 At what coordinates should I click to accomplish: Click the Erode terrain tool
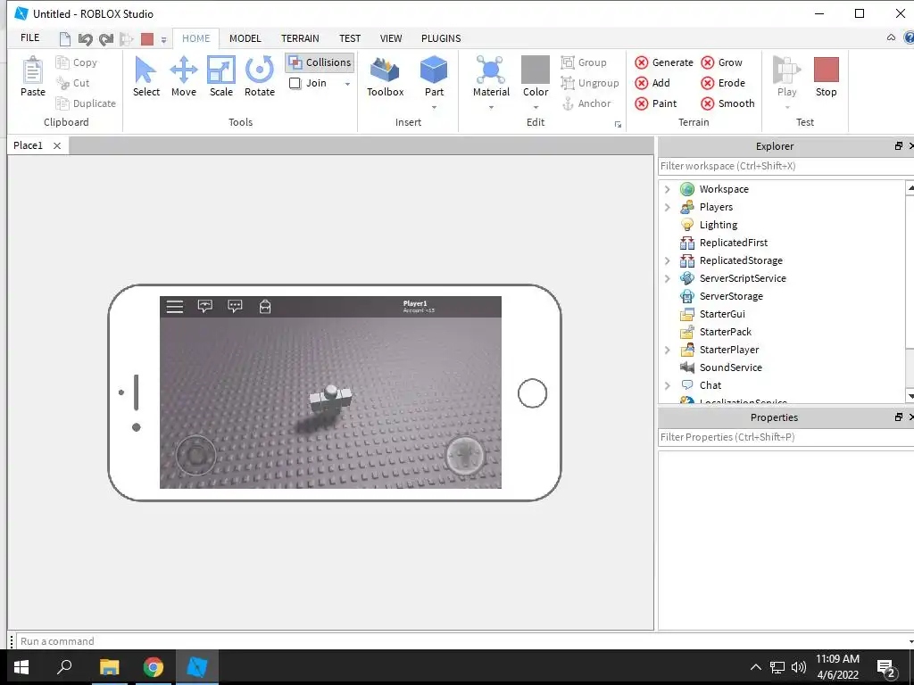click(723, 83)
